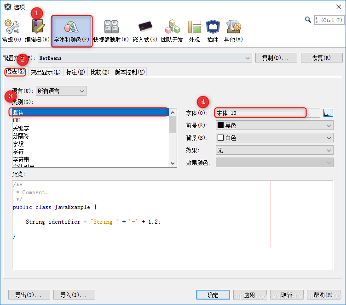Image resolution: width=346 pixels, height=305 pixels.
Task: Switch to the 突出显示(L) tab
Action: pyautogui.click(x=46, y=72)
